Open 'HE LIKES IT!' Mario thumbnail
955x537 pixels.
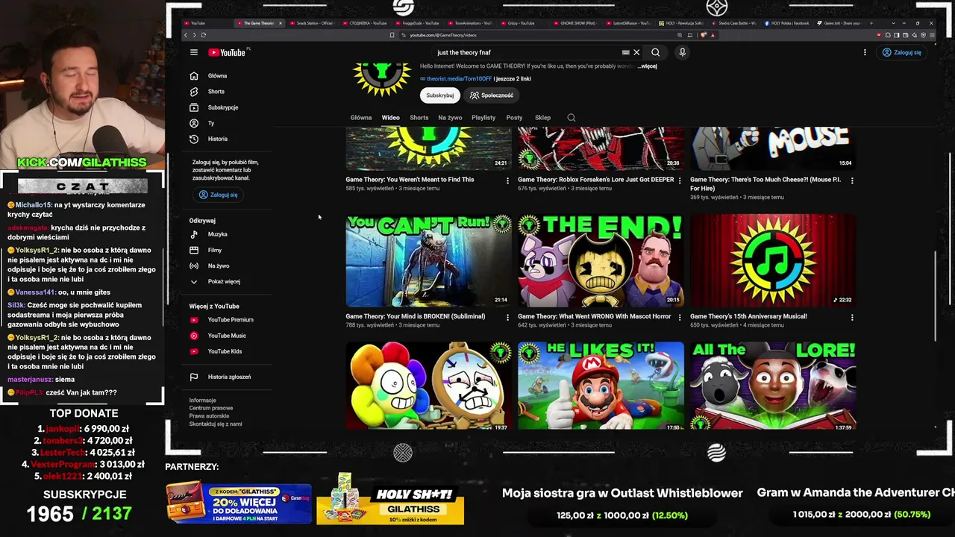pos(601,386)
